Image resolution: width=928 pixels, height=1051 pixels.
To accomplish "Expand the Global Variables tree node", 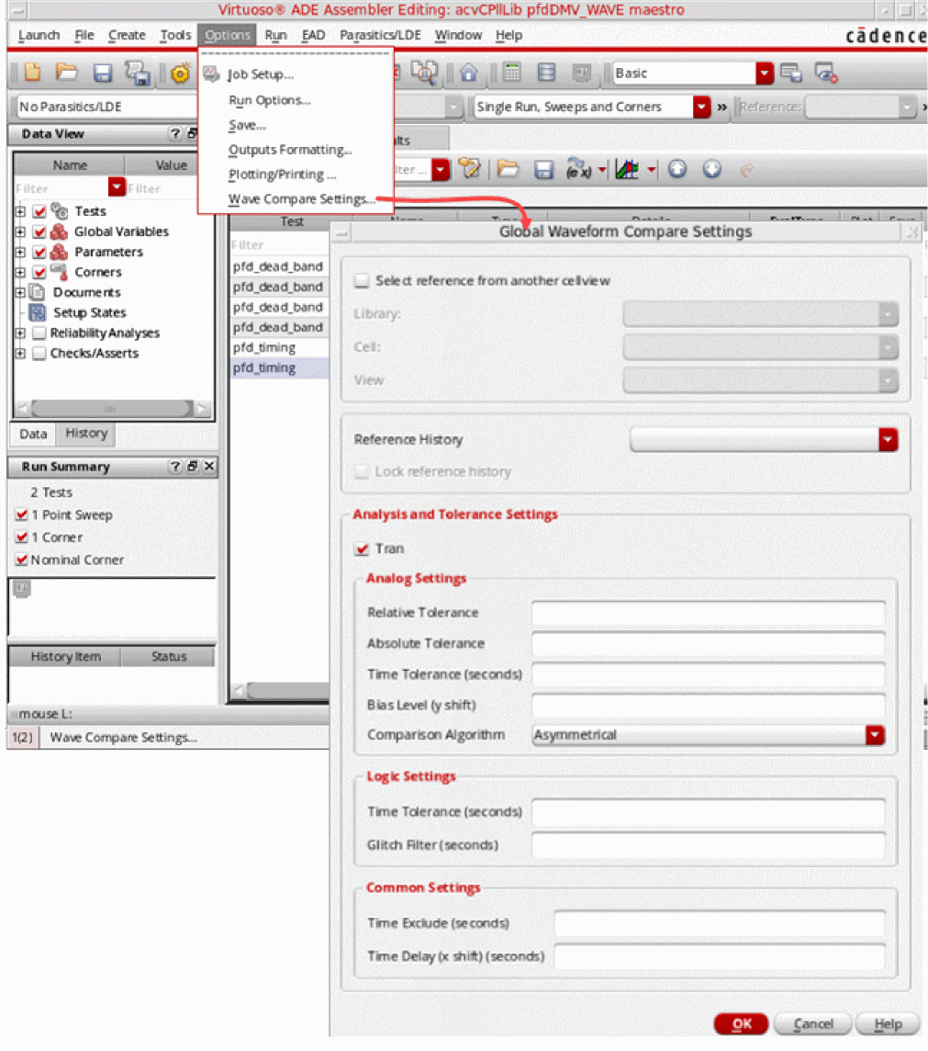I will point(20,232).
